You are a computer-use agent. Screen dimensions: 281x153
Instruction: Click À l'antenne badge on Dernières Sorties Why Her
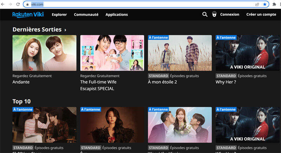coord(226,37)
